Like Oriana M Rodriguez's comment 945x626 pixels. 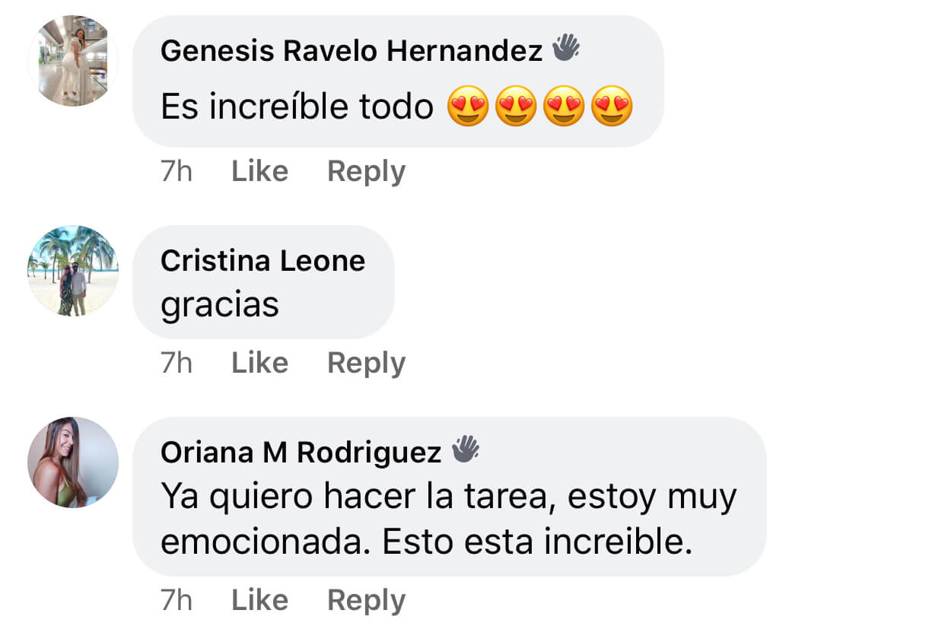point(259,600)
